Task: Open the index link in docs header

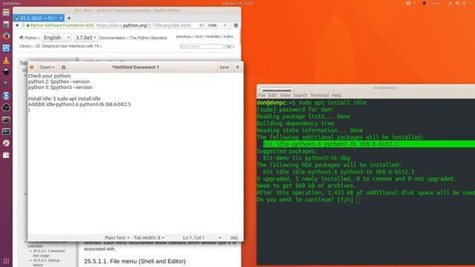Action: [x=228, y=36]
